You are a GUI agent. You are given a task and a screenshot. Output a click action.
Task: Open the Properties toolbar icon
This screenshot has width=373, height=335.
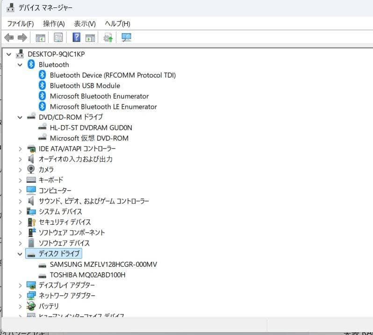click(x=58, y=37)
